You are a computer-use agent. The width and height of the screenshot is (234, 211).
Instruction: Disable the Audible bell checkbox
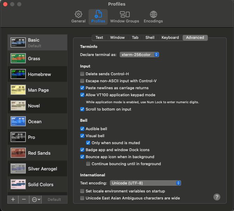tap(82, 129)
